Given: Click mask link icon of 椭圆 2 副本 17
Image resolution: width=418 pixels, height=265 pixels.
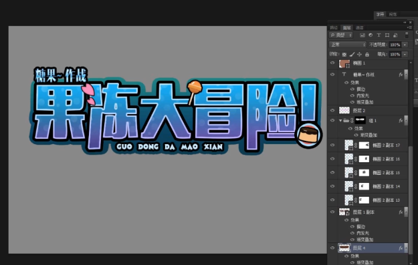Looking at the screenshot, I should tap(356, 146).
